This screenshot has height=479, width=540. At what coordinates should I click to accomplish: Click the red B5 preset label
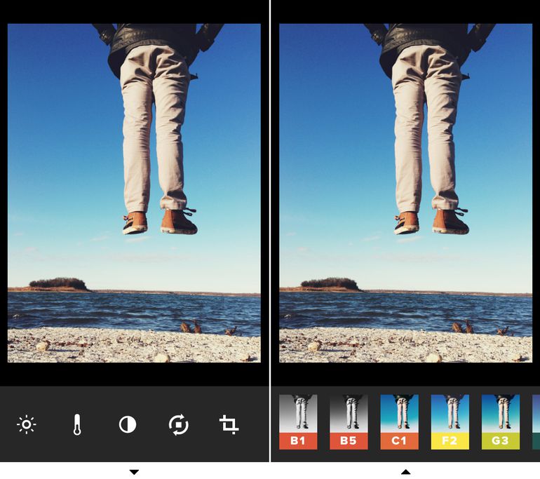coord(349,441)
